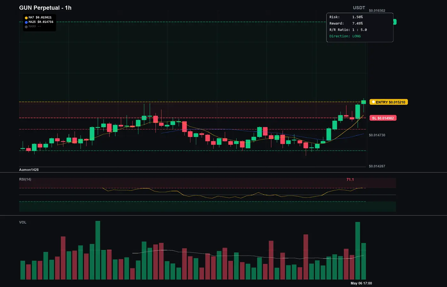The image size is (447, 287).
Task: Click the yellow ENTRY $0.015210 price tag
Action: pos(389,102)
